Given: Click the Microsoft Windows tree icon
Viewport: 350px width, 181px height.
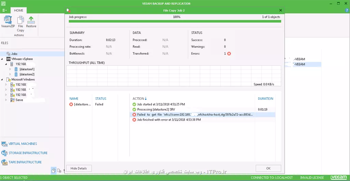Looking at the screenshot, I should [x=8, y=79].
